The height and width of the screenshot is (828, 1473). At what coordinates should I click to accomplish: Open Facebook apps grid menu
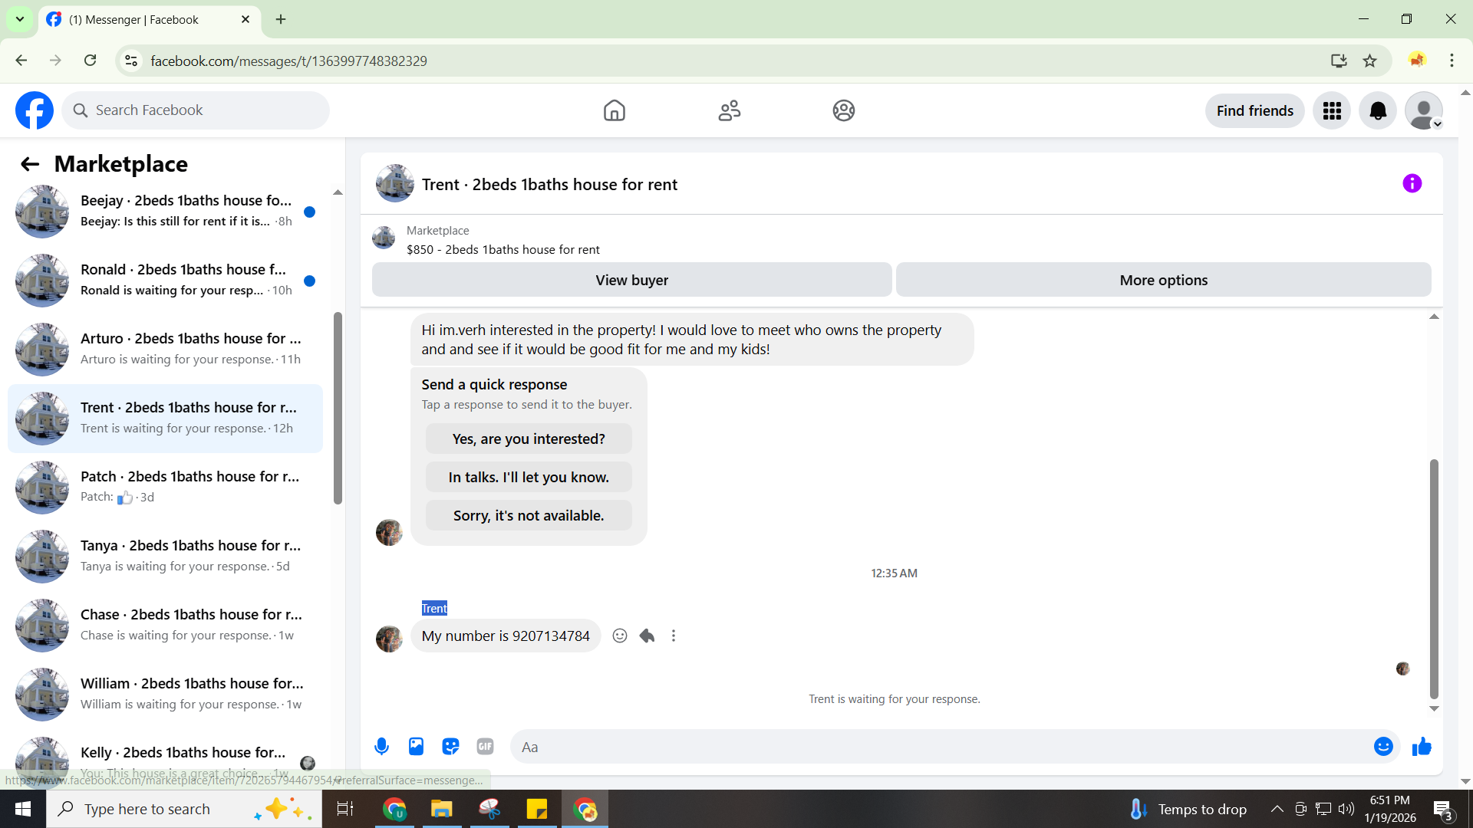[x=1332, y=111]
